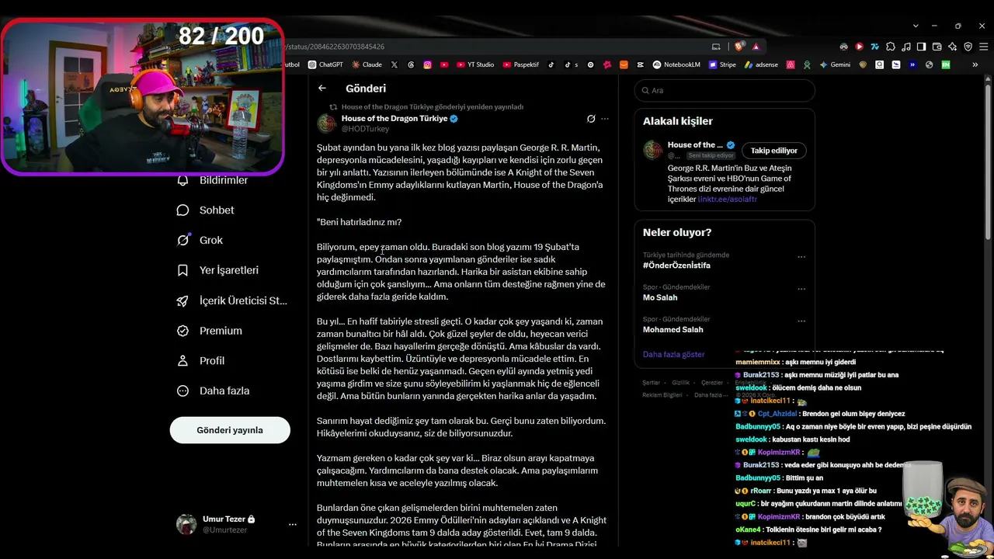The width and height of the screenshot is (994, 559).
Task: Open the Paspektif bookmark
Action: tap(521, 65)
